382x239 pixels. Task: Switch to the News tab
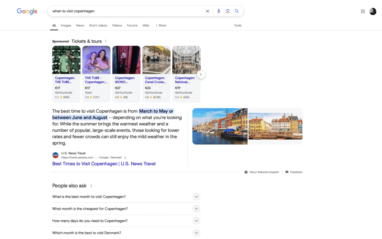click(80, 25)
